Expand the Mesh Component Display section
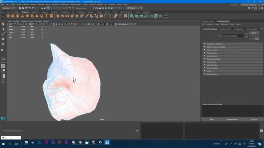The height and width of the screenshot is (148, 264). [233, 47]
